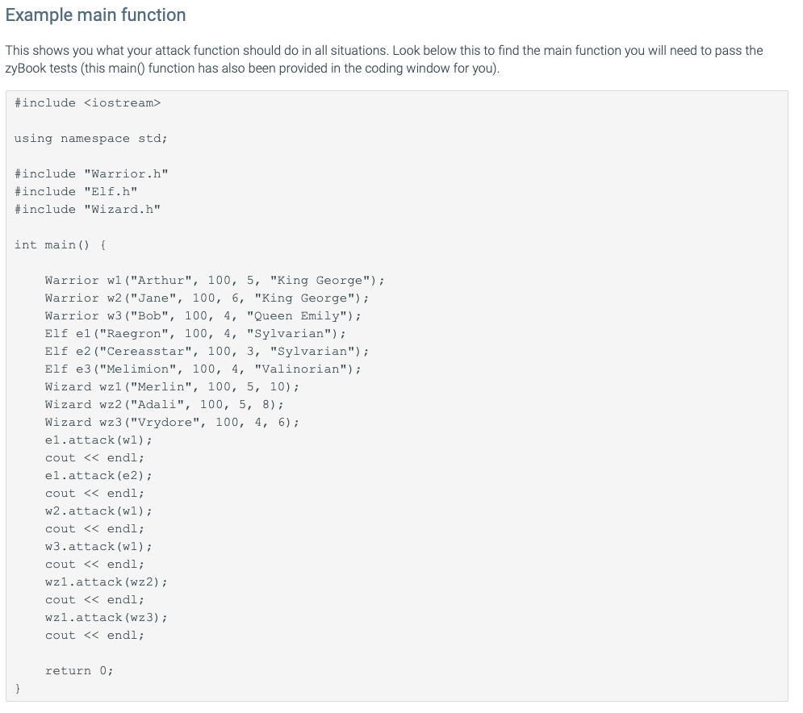Click the Warrior w1 "Arthur" declaration line
Image resolution: width=803 pixels, height=713 pixels.
pos(215,281)
